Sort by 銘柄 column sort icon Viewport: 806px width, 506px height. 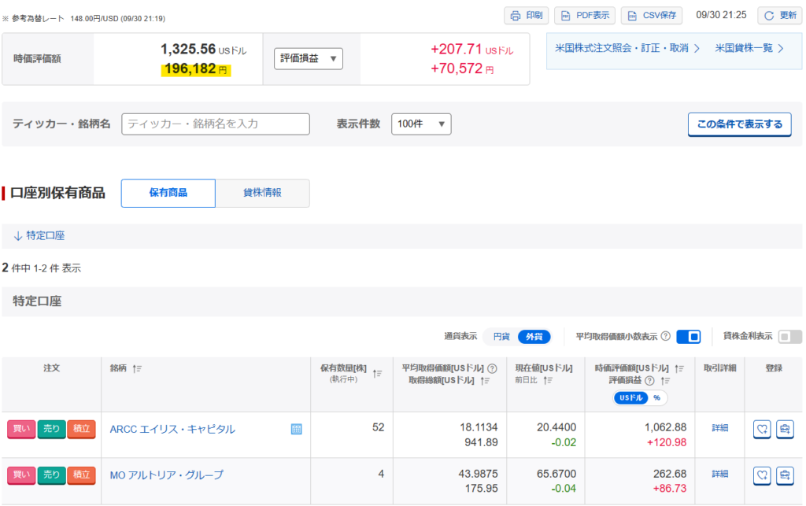[137, 368]
